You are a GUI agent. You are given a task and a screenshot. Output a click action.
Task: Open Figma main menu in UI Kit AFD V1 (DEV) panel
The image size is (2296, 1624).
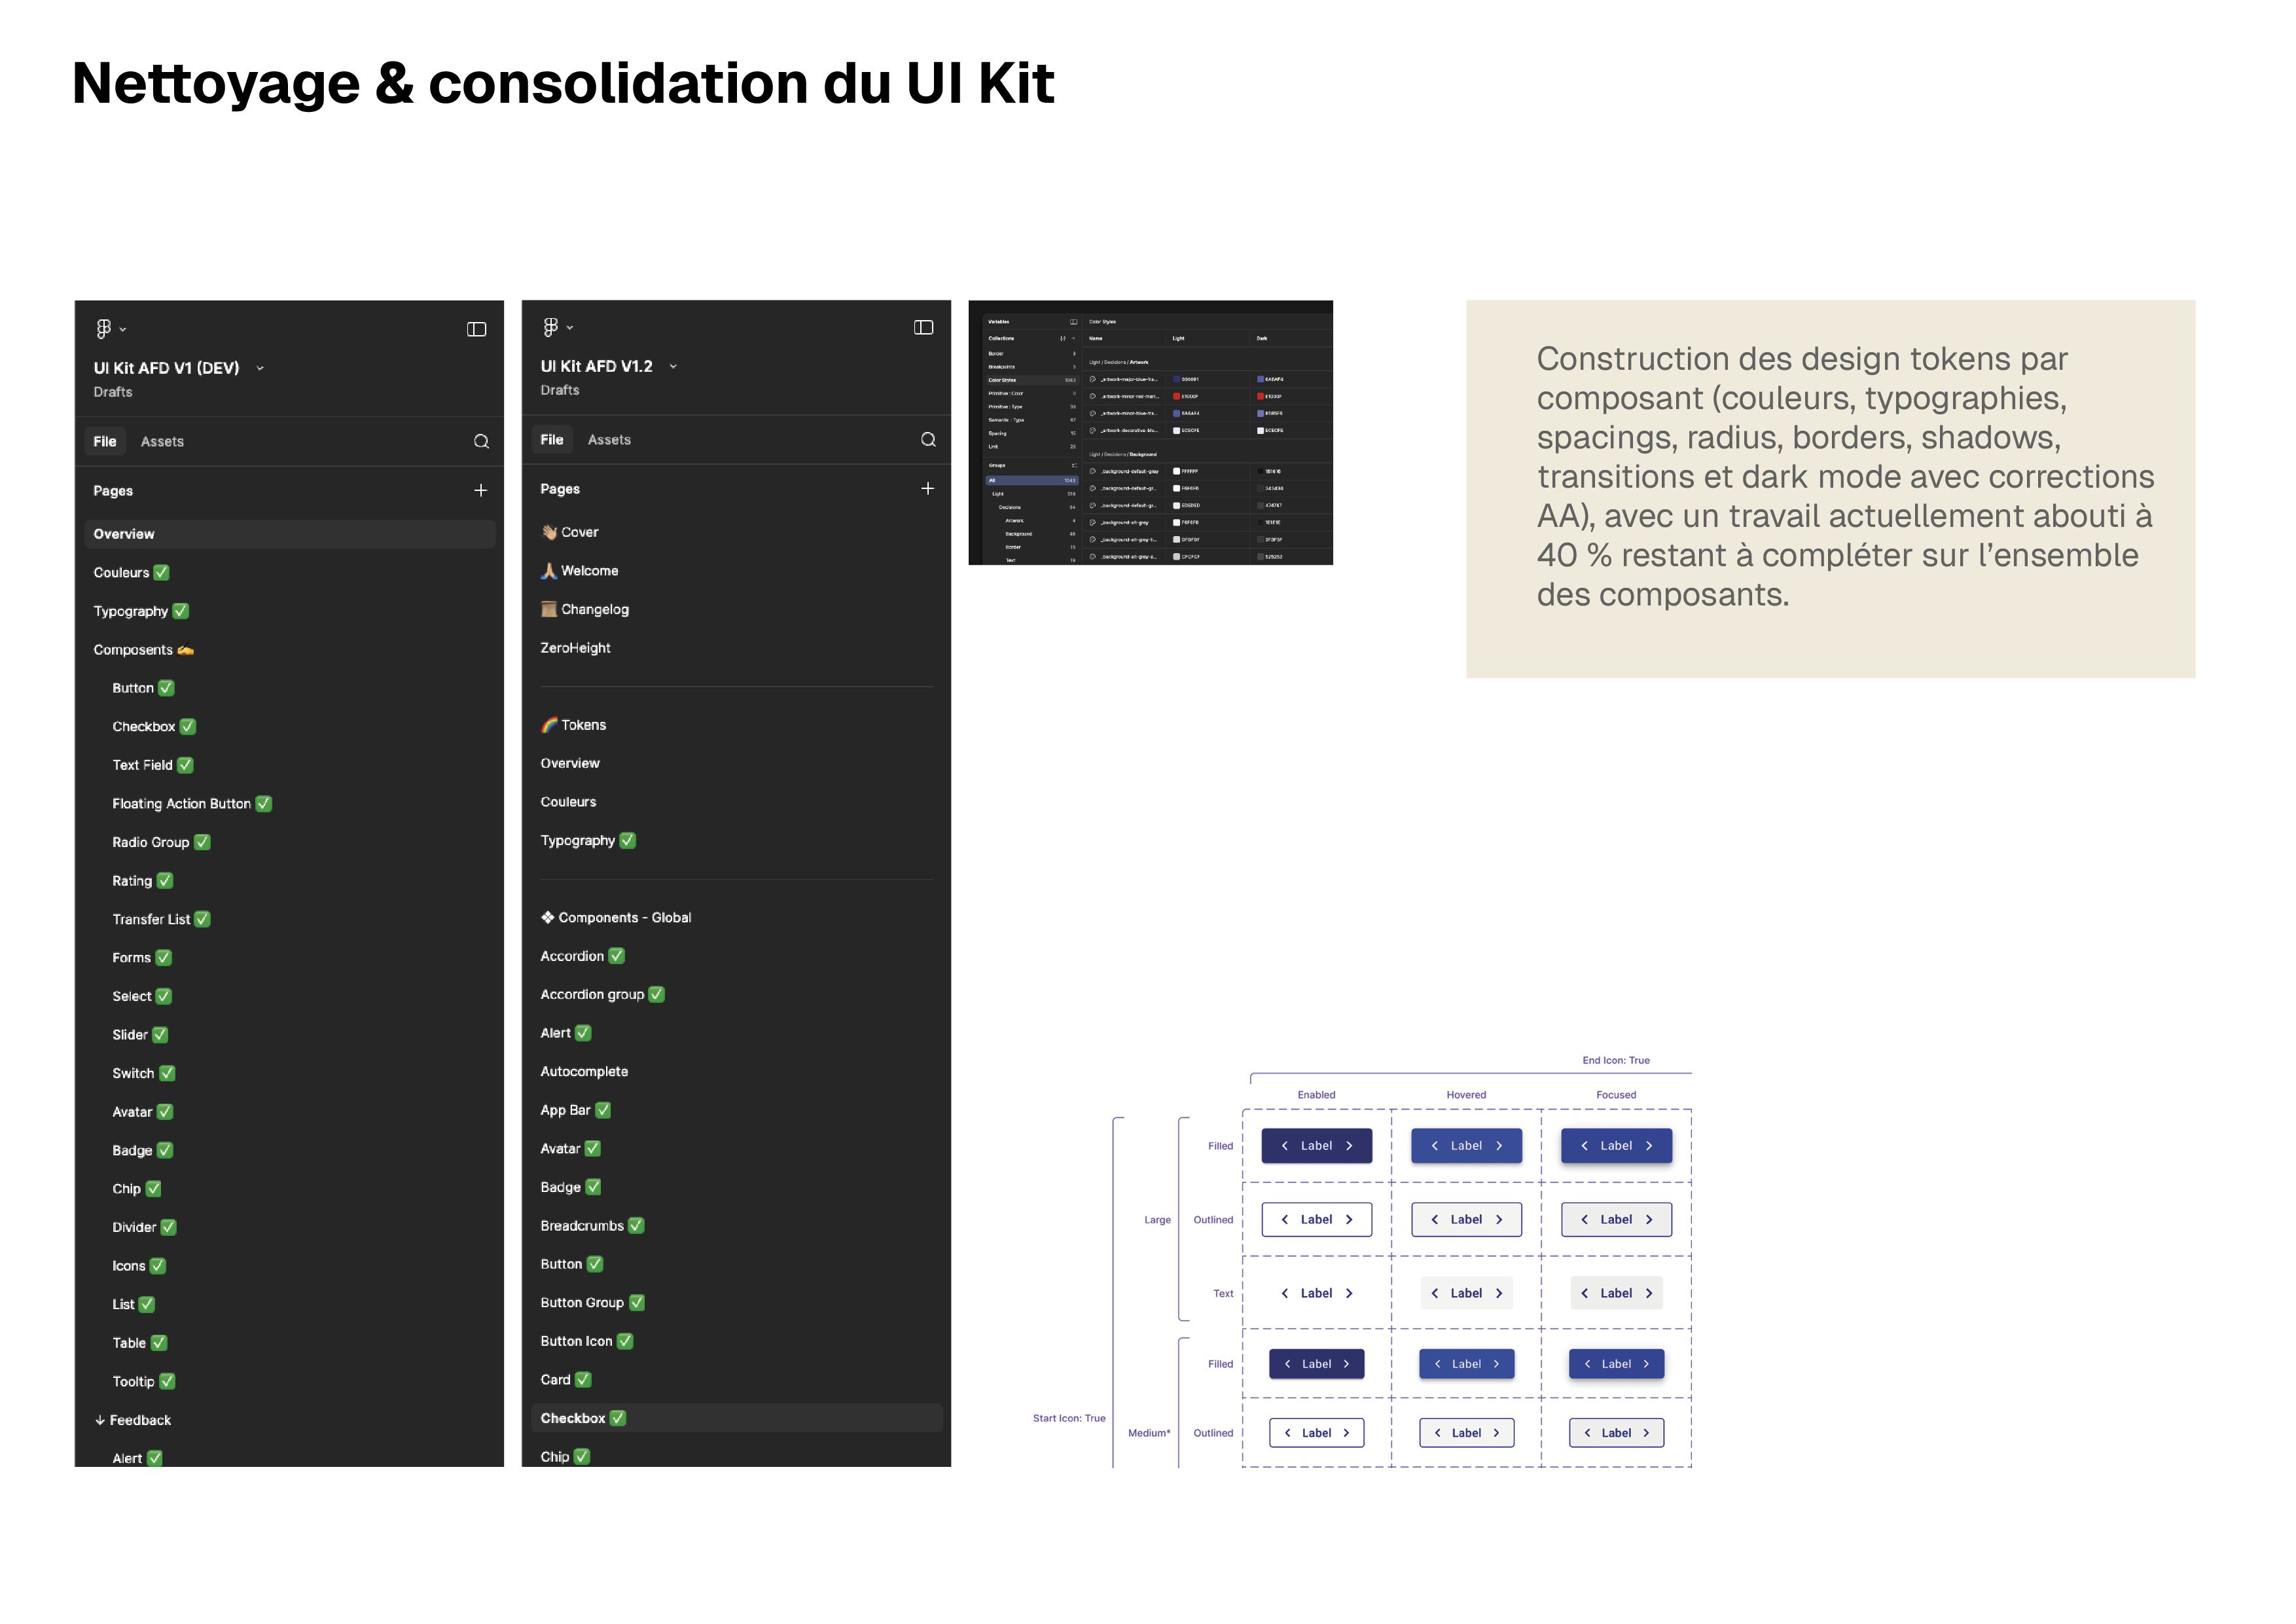(110, 329)
